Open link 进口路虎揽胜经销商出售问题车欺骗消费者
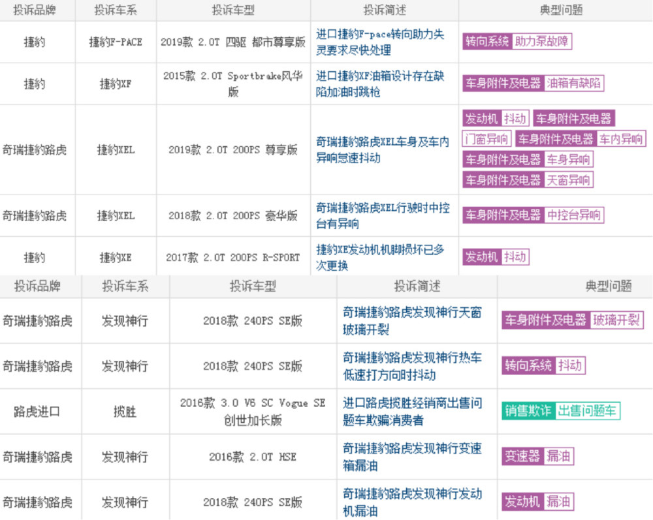Viewport: 653px width, 520px height. 412,412
